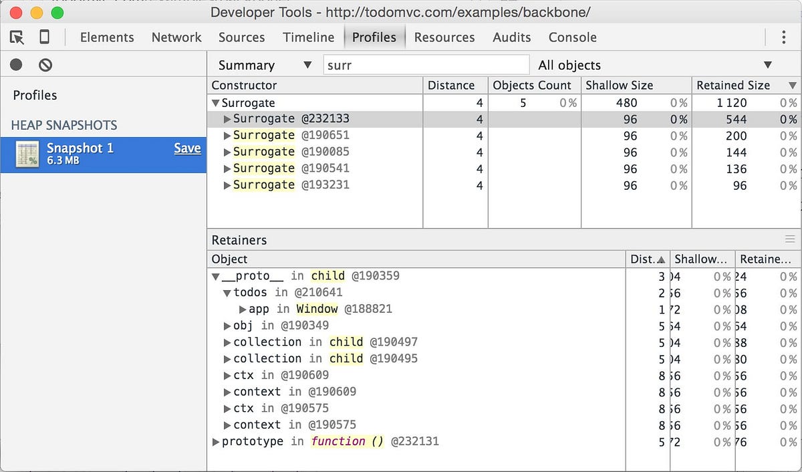Expand the Surrogate @190651 entry
The image size is (802, 472).
point(227,135)
